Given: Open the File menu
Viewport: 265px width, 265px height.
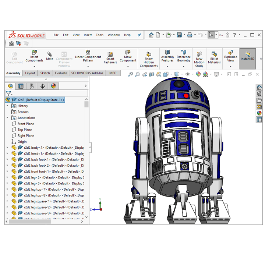Looking at the screenshot, I should (x=56, y=35).
